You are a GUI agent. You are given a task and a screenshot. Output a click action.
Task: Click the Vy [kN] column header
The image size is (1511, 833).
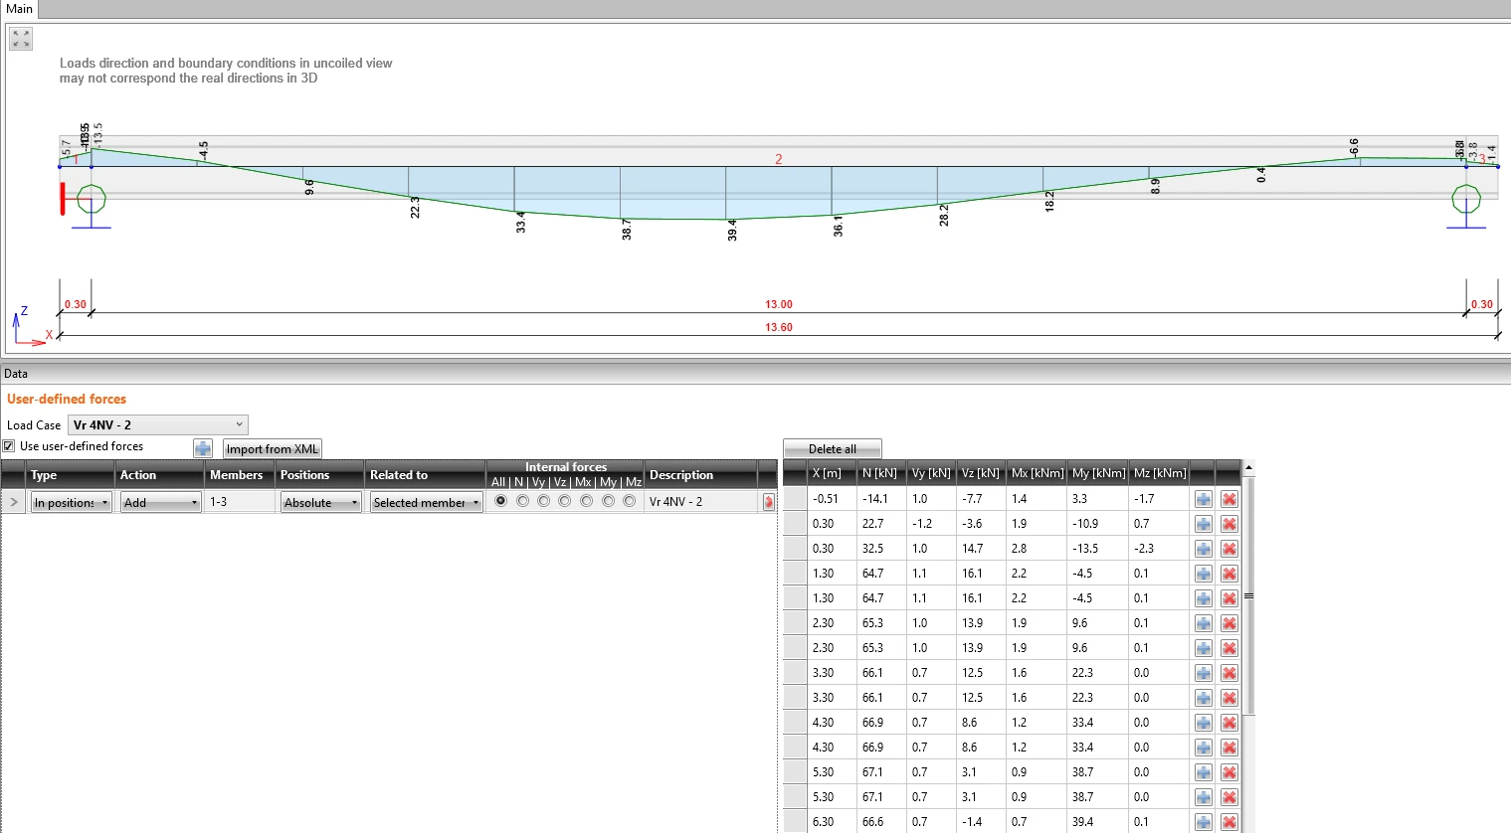point(931,473)
